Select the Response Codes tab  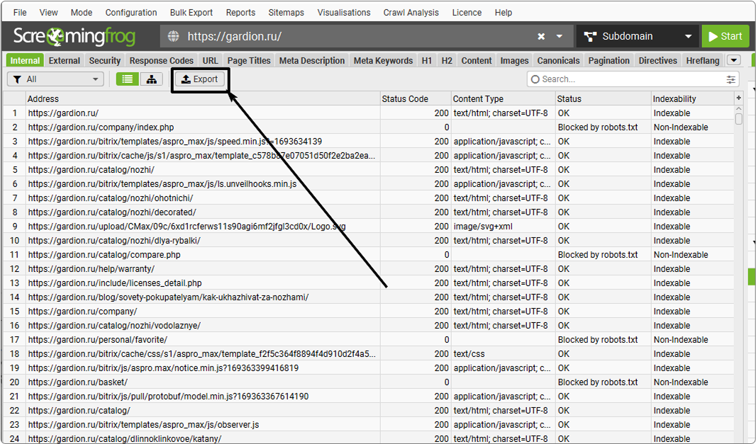click(x=162, y=61)
